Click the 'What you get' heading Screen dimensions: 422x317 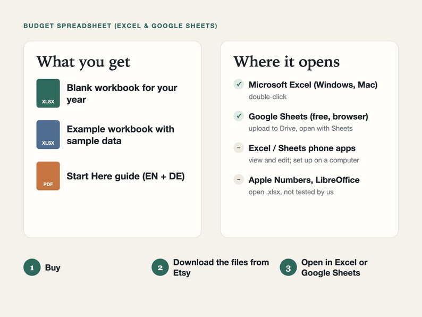pyautogui.click(x=83, y=62)
